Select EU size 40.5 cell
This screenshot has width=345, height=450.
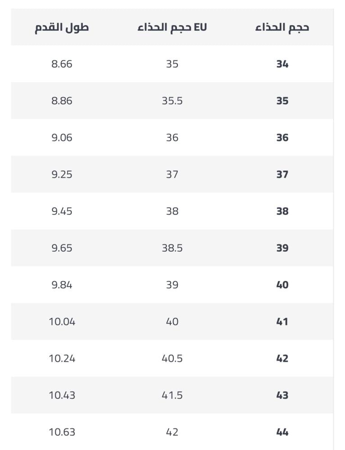(x=172, y=359)
